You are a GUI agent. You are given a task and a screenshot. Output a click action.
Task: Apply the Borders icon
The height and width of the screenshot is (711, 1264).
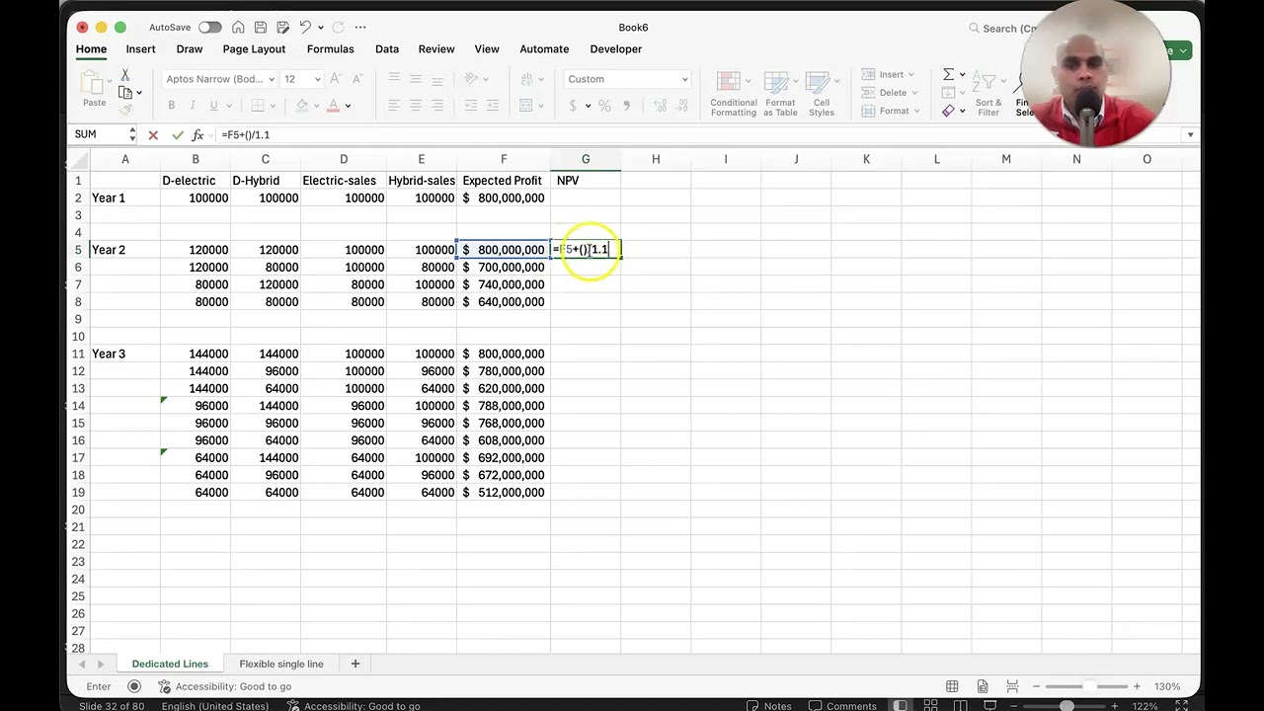258,106
